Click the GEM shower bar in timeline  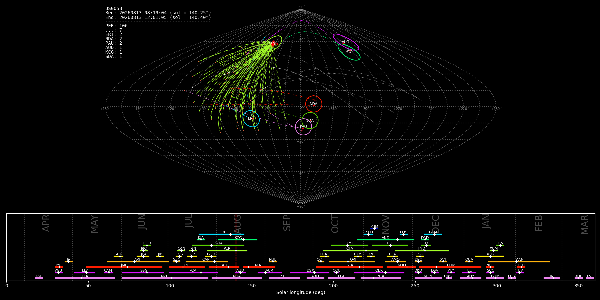click(433, 234)
